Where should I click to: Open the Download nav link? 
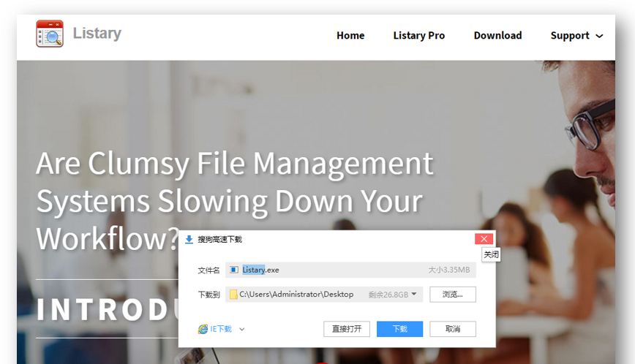[x=497, y=36]
